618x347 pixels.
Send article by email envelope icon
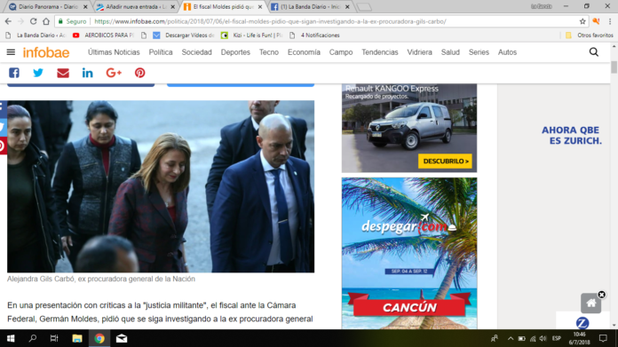click(63, 73)
